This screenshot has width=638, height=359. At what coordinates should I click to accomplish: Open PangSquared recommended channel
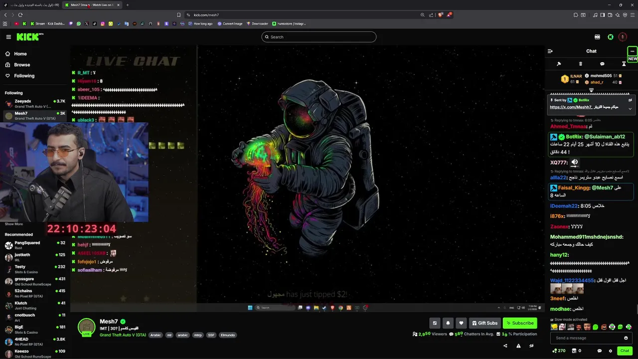pos(35,245)
